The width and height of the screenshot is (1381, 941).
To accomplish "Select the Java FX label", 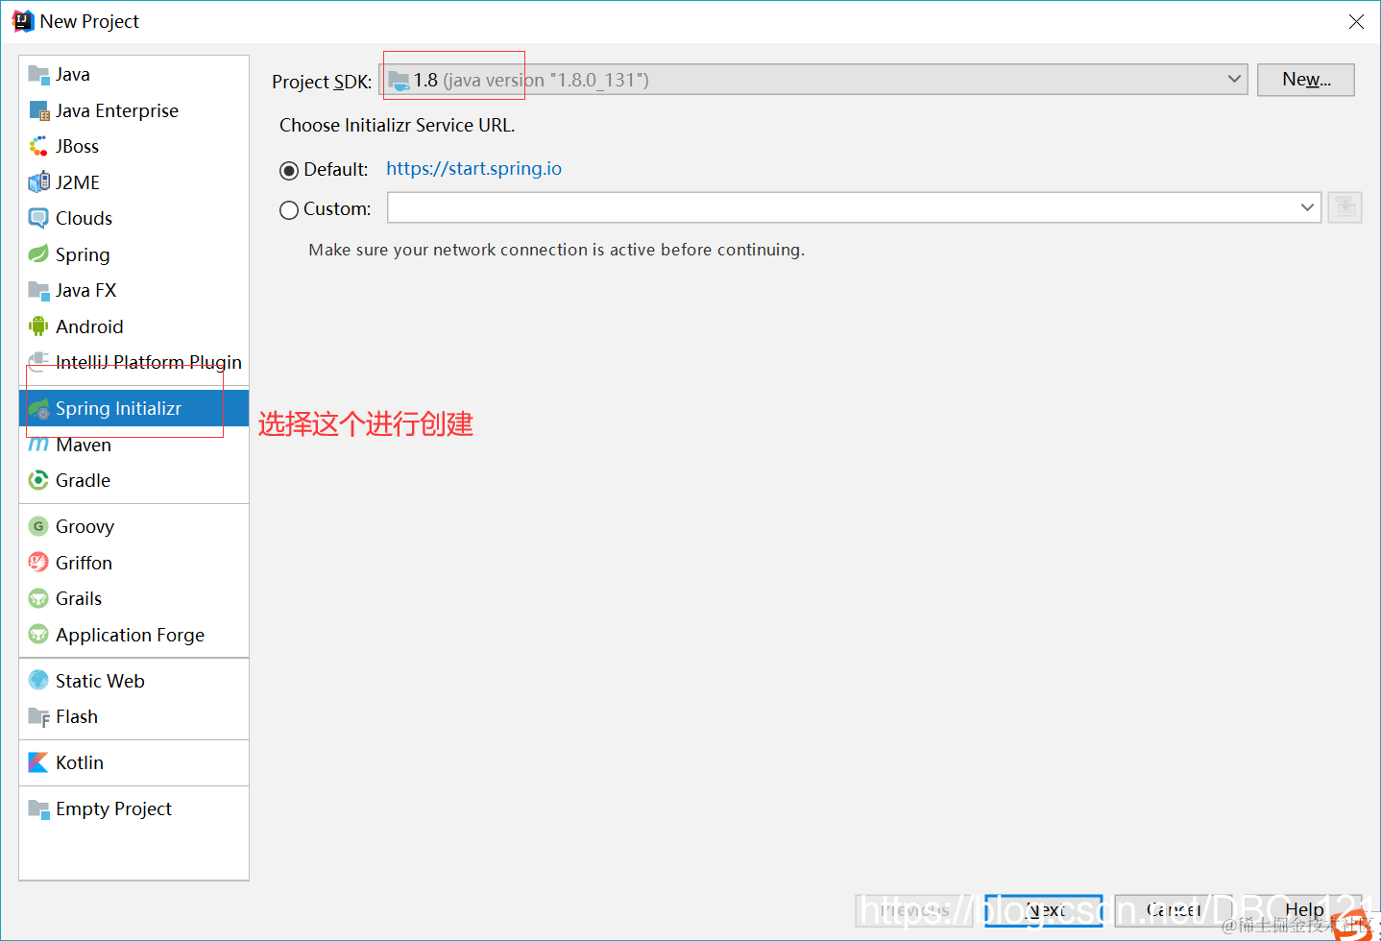I will 85,290.
